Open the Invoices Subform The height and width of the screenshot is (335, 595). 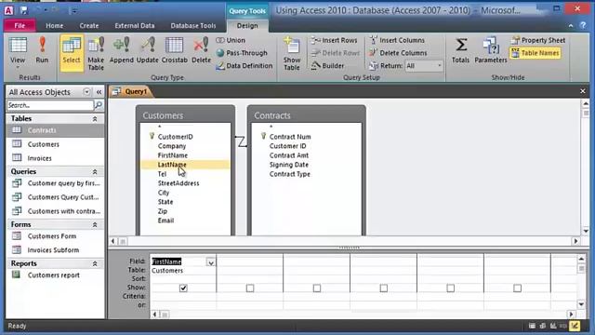point(56,250)
